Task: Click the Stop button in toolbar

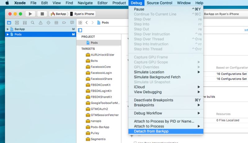Action: (42, 14)
